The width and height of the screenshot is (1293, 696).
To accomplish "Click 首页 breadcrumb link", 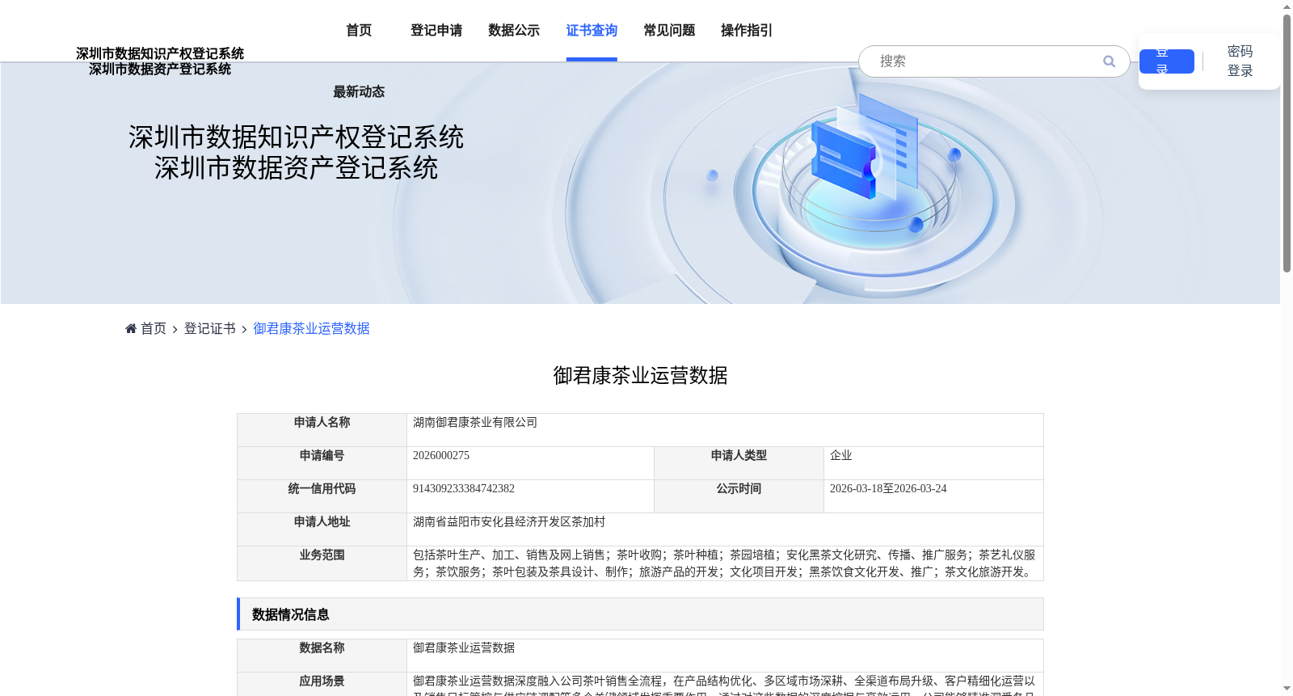I will click(154, 328).
